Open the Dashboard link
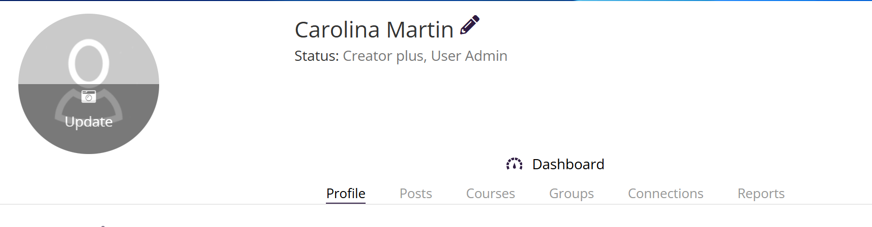 (x=568, y=164)
